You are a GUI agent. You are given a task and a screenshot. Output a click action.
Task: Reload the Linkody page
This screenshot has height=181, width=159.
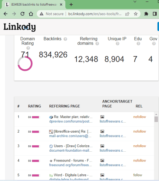point(23,14)
